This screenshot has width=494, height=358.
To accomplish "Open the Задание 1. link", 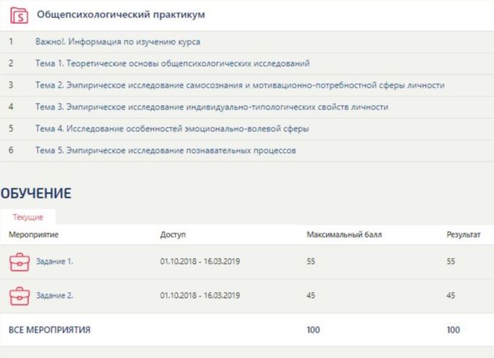I will click(54, 262).
